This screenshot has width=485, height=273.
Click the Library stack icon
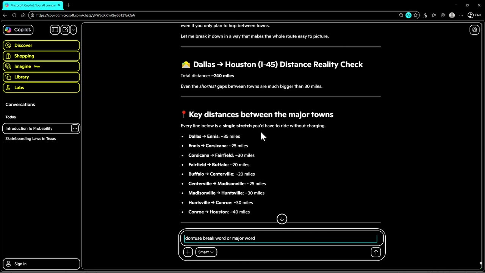click(8, 77)
